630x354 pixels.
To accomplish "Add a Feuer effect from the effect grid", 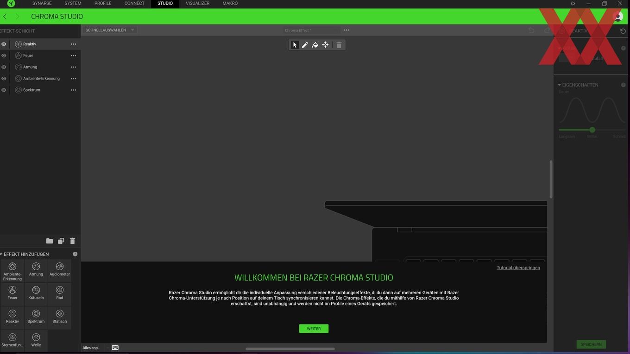I will (13, 294).
